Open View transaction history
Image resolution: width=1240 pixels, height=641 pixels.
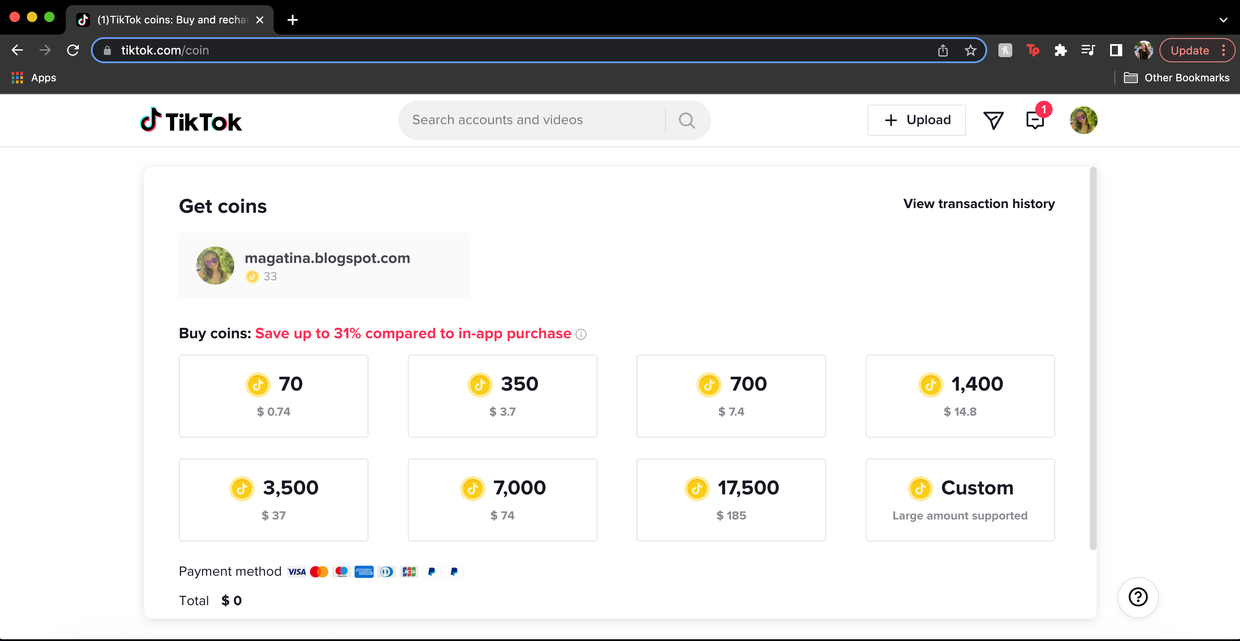pos(978,203)
